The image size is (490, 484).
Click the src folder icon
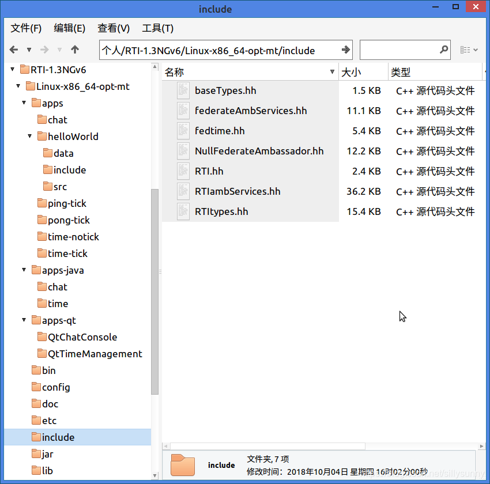(x=48, y=186)
